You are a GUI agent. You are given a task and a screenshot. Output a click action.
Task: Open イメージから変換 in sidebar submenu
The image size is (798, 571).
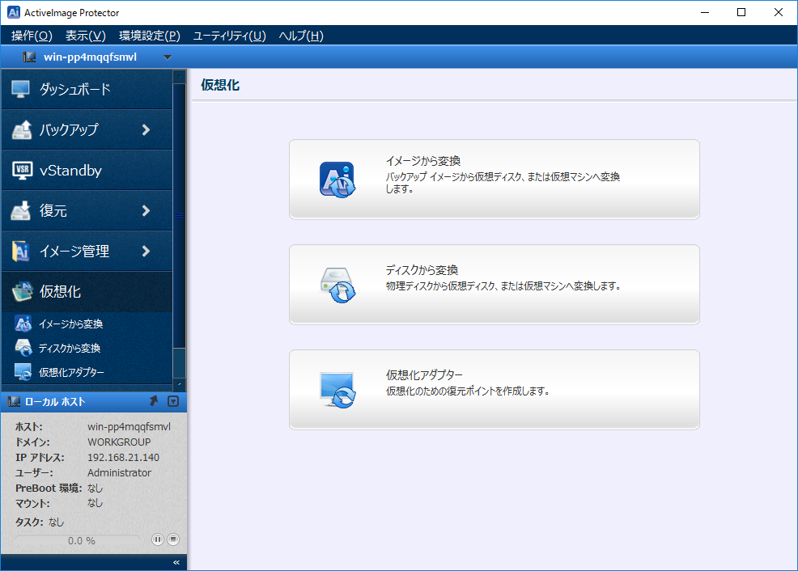click(x=70, y=324)
